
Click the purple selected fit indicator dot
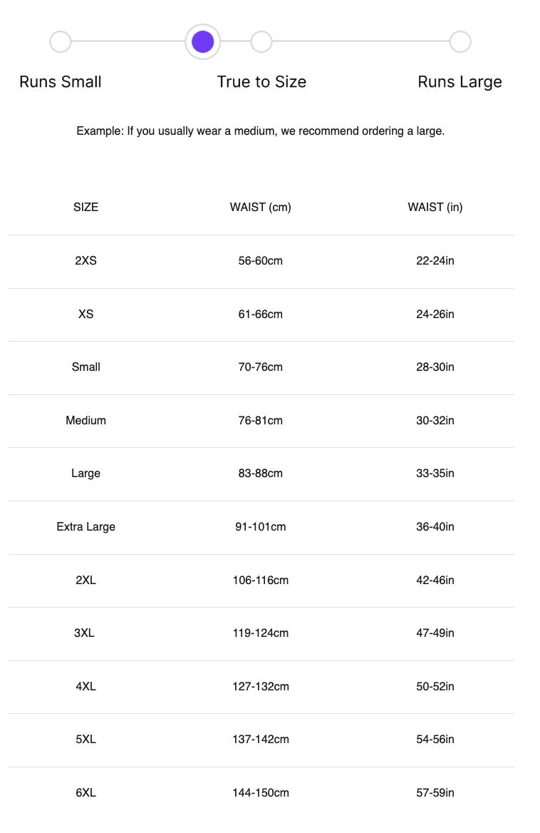[x=203, y=42]
